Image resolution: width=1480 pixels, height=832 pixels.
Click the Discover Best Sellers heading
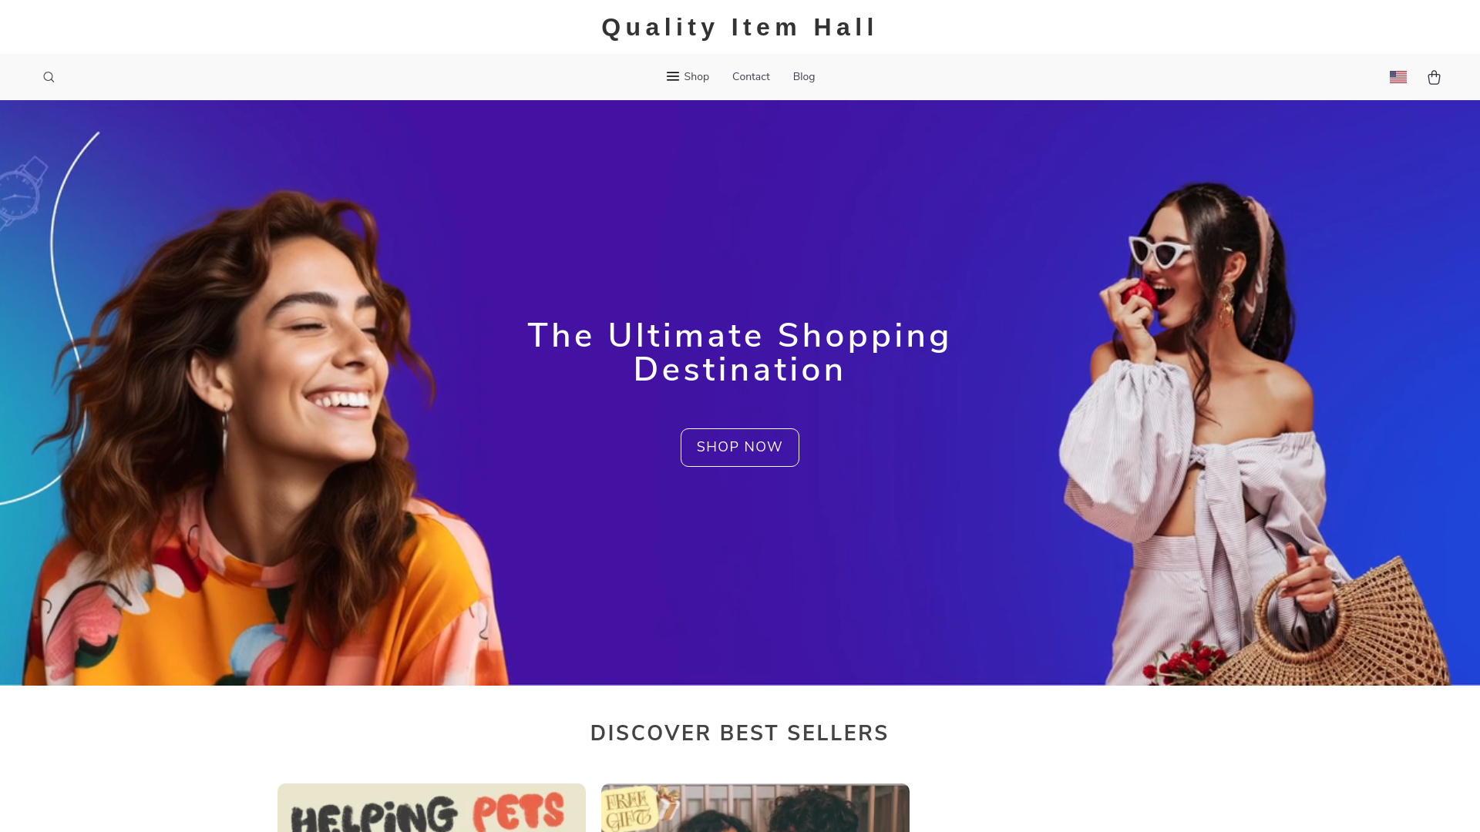739,733
